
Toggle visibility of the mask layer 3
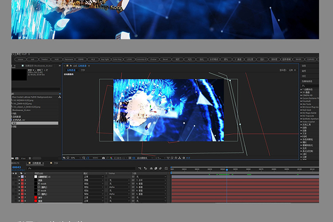[x=14, y=183]
